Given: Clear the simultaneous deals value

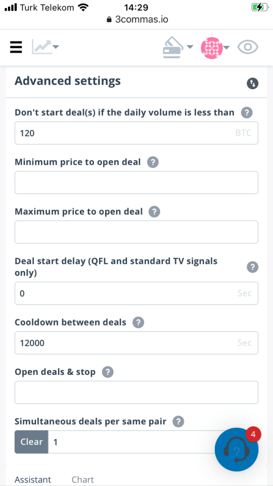Looking at the screenshot, I should click(32, 442).
